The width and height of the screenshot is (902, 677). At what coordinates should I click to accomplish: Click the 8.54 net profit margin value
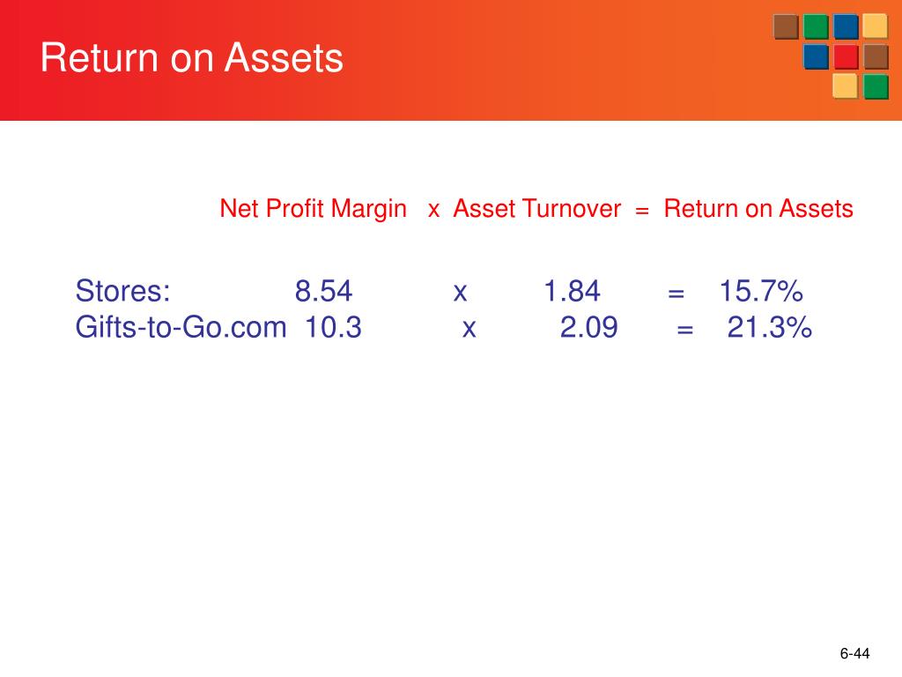[323, 291]
